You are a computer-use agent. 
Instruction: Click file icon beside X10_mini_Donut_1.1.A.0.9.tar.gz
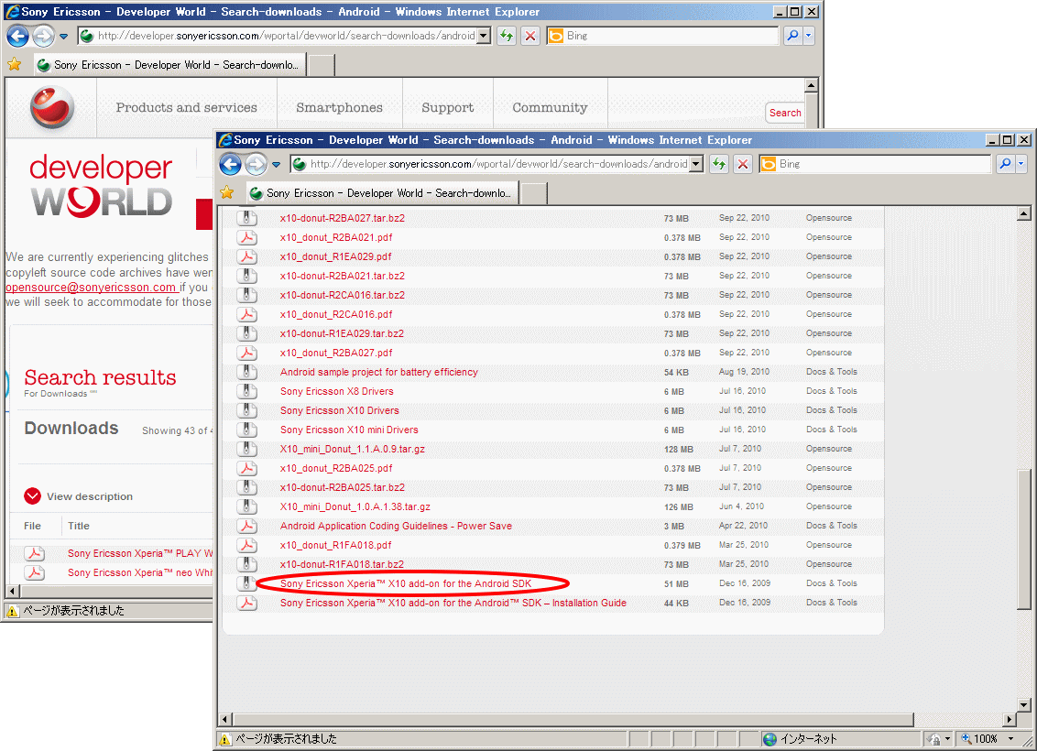[246, 449]
